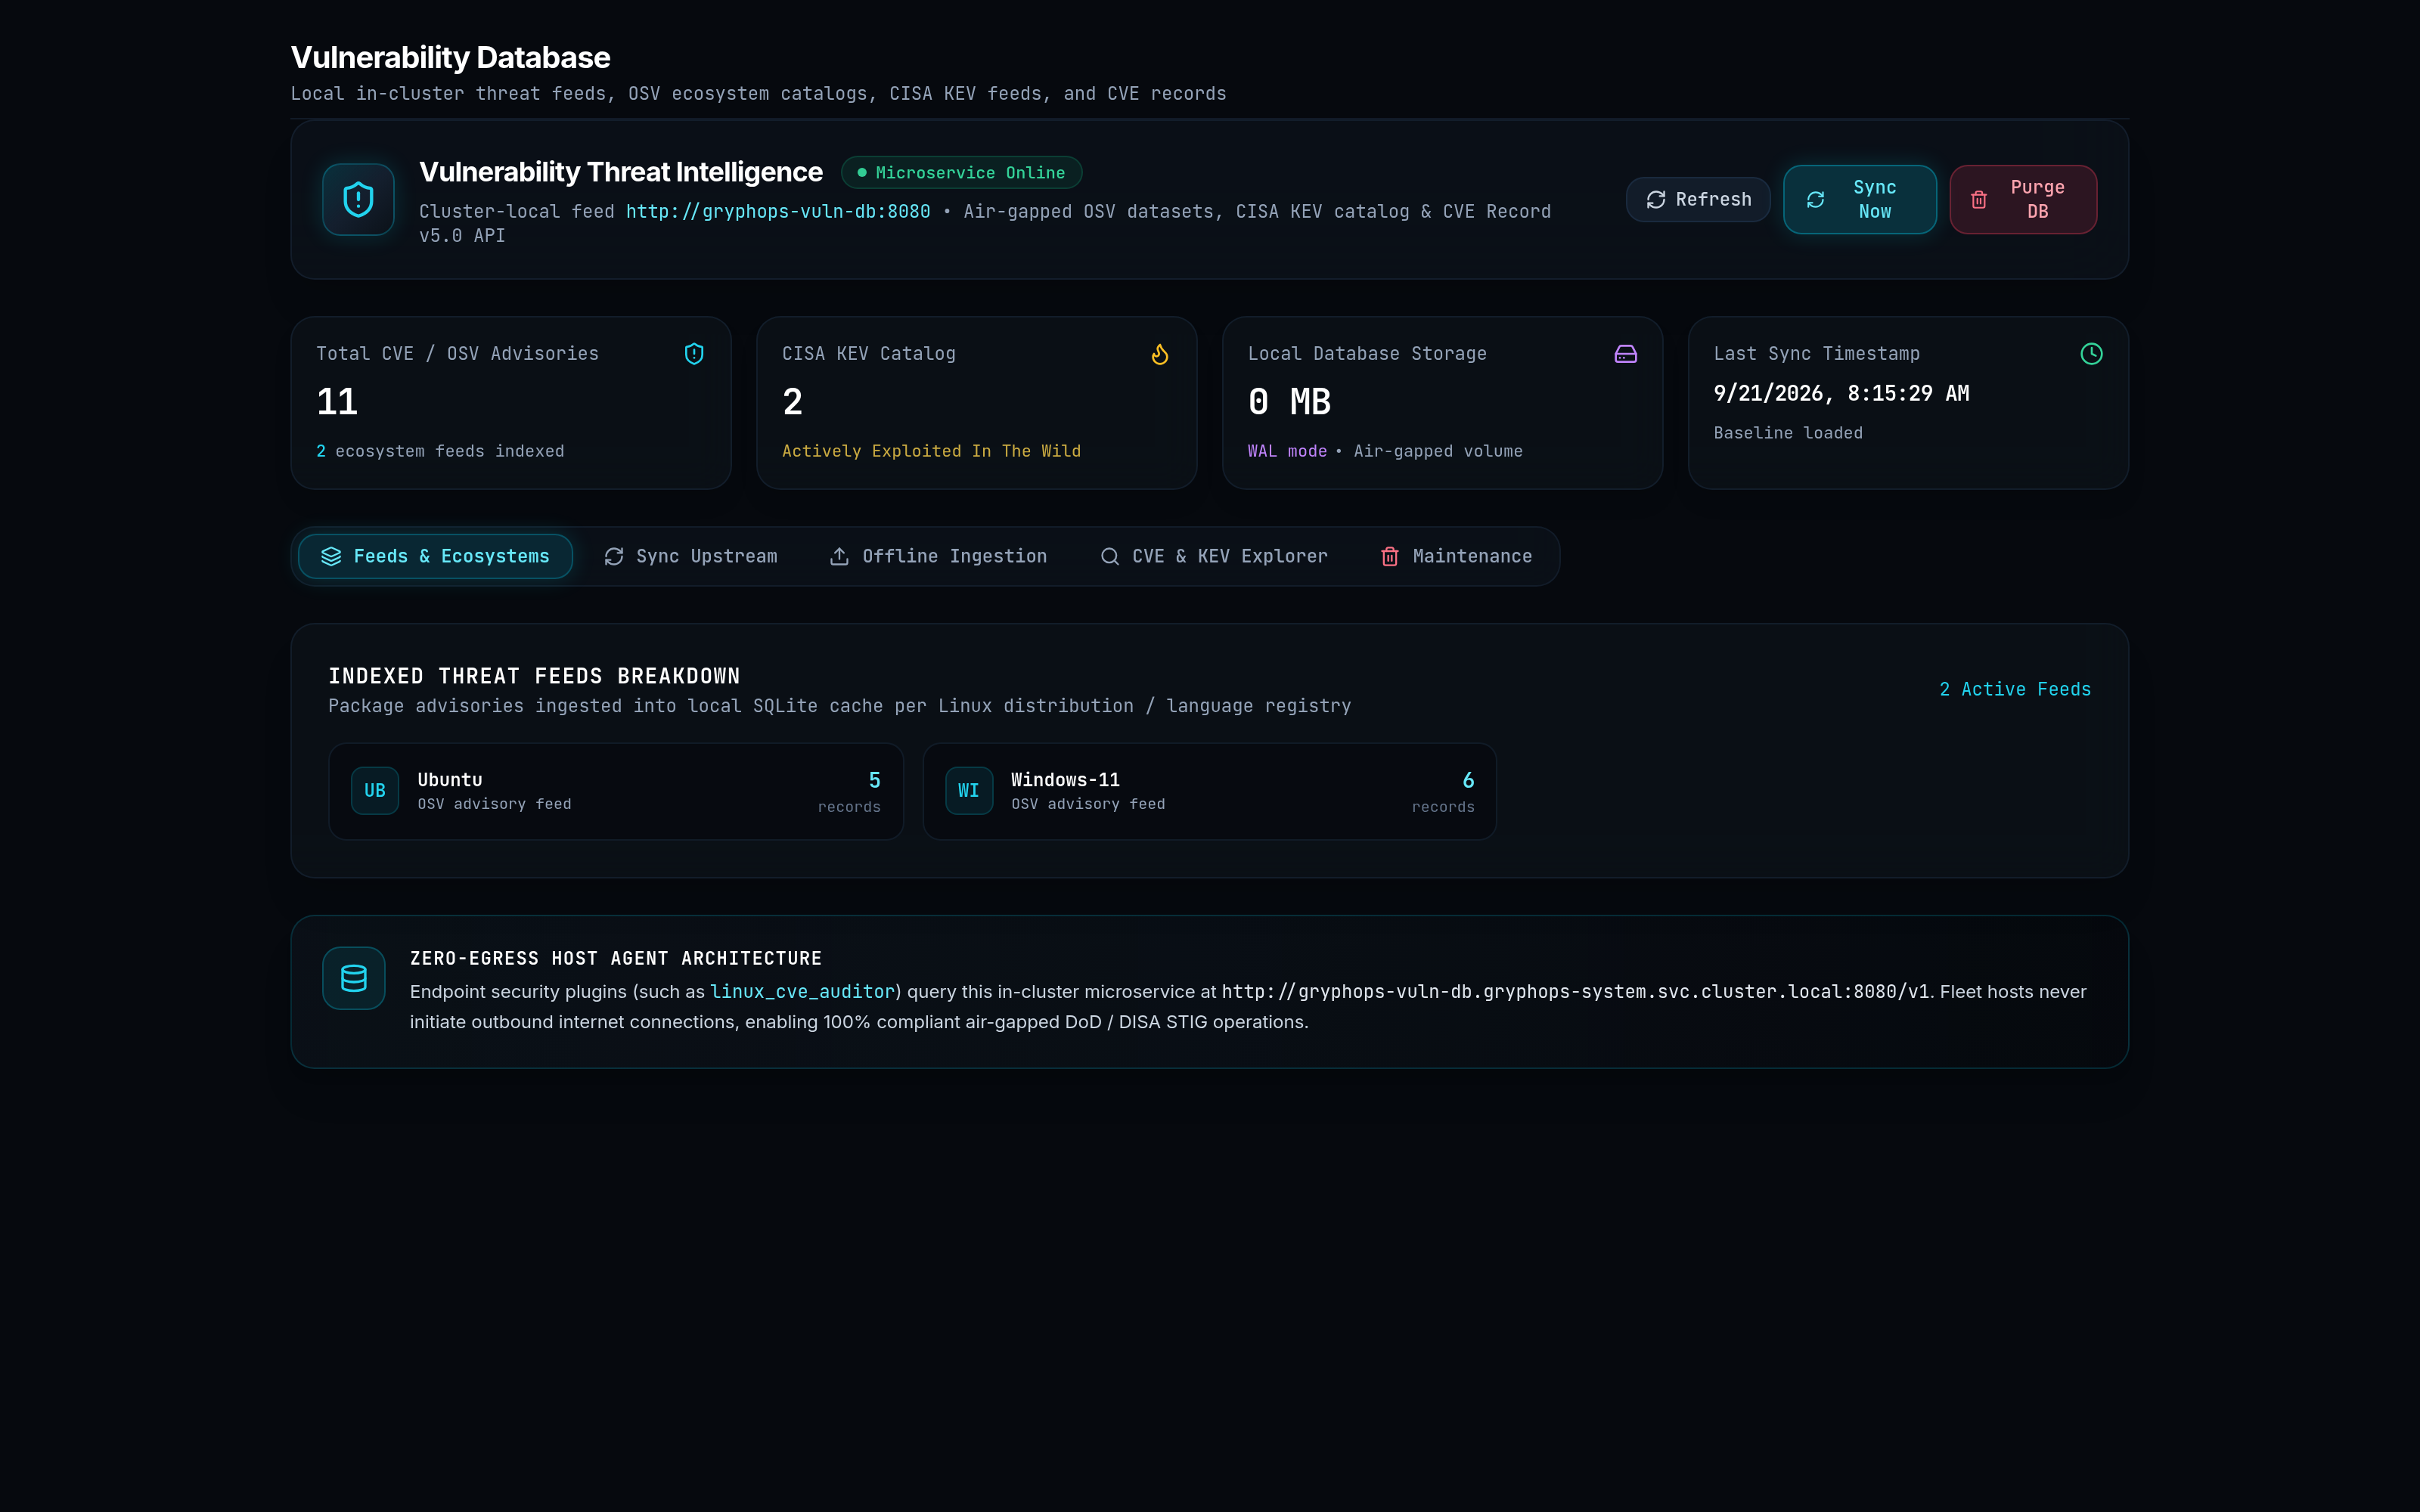2420x1512 pixels.
Task: Click the Zero-Egress Host Agent Architecture heading
Action: (x=616, y=959)
